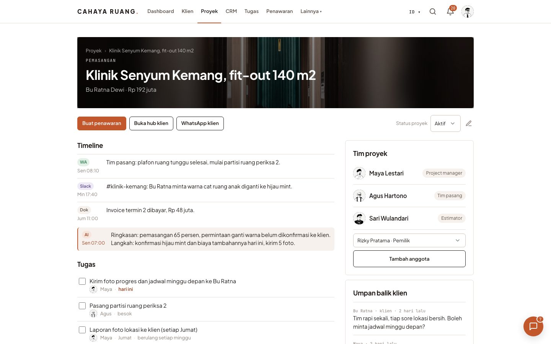Click breadcrumb 'Klinik Senyum Kemang, fit-out 140 m2'
551x344 pixels.
pyautogui.click(x=152, y=50)
